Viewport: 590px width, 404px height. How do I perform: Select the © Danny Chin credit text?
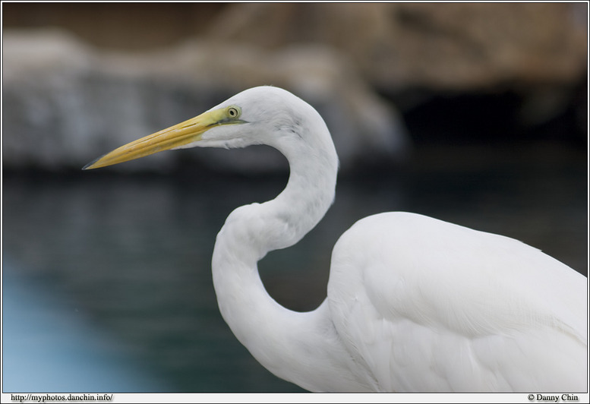553,398
